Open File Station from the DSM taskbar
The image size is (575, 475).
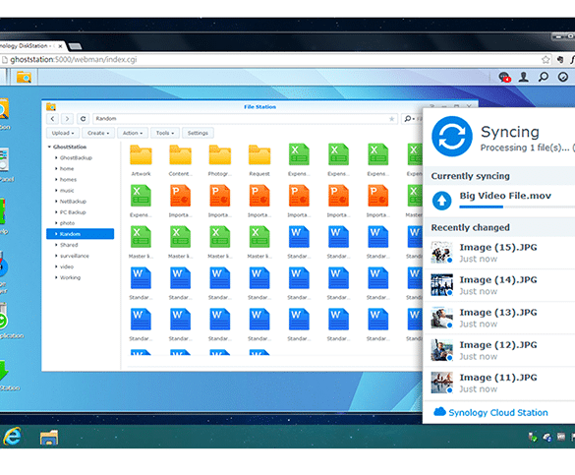point(24,77)
